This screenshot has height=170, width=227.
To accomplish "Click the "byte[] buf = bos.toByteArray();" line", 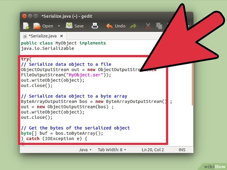I will (x=62, y=133).
